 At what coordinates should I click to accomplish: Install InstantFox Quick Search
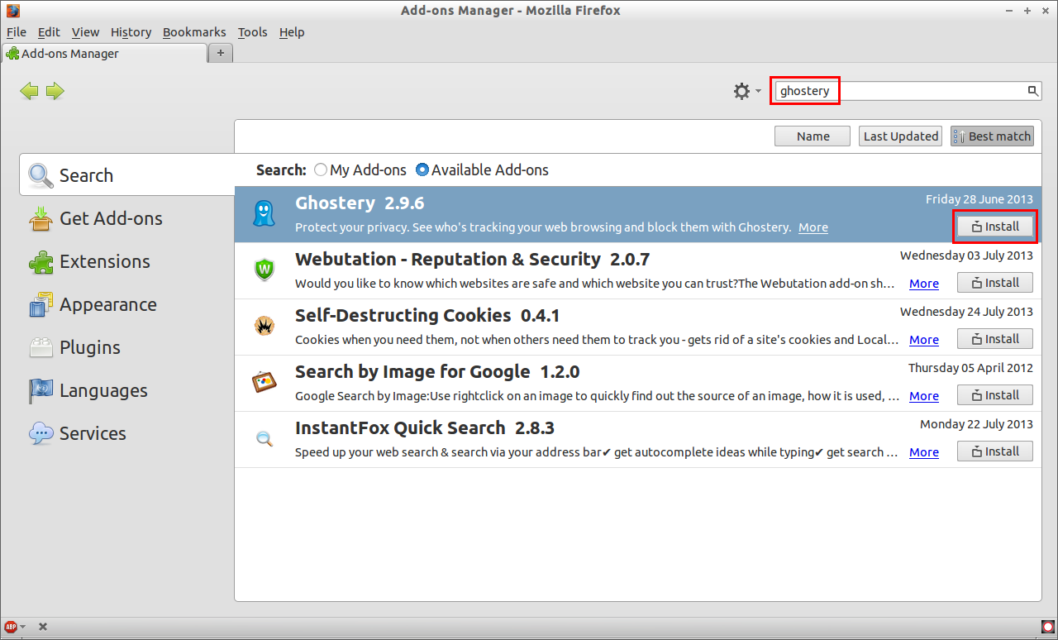[x=995, y=451]
